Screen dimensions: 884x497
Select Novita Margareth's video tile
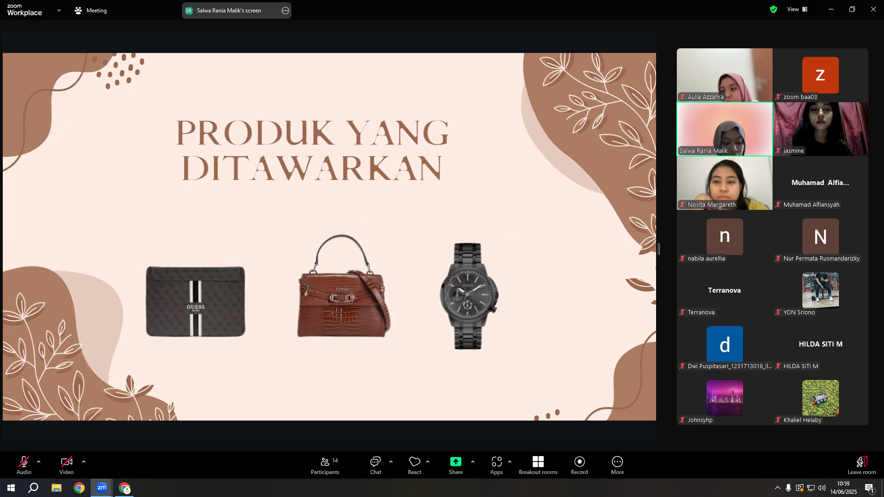coord(725,183)
